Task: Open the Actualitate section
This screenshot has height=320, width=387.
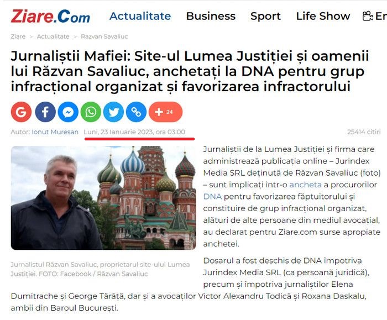Action: coord(140,16)
